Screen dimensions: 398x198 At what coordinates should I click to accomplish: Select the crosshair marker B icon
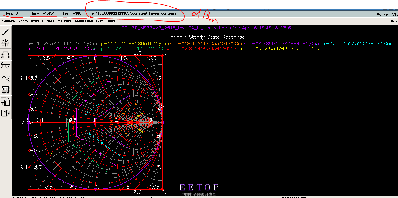[6, 78]
